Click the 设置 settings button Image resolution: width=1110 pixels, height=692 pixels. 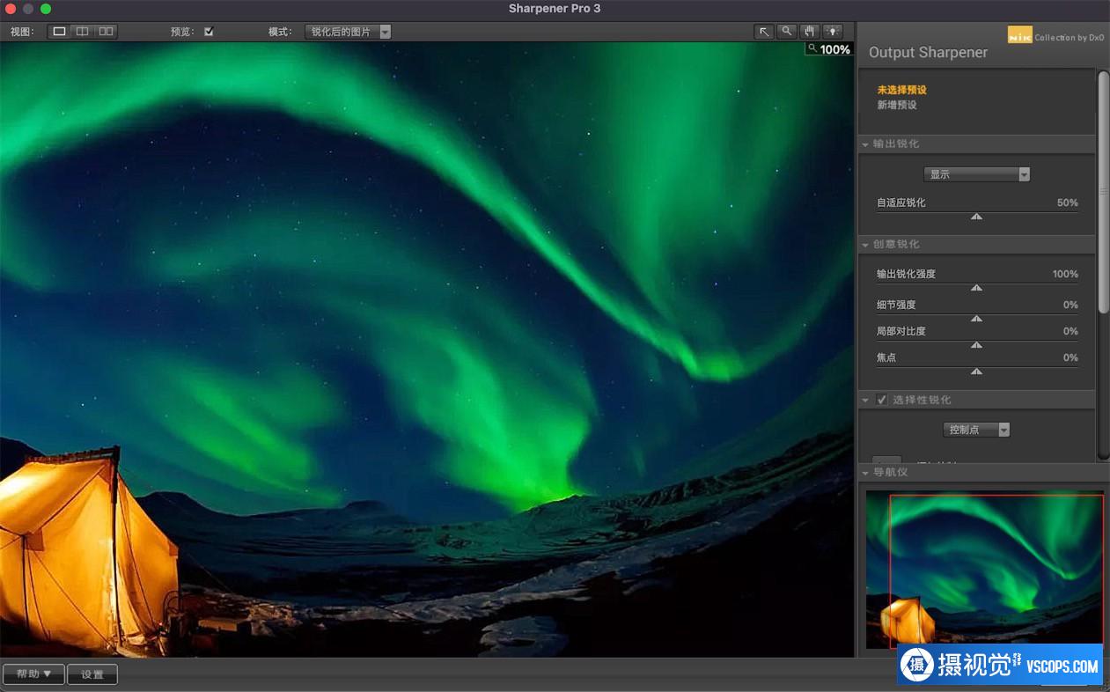point(92,674)
